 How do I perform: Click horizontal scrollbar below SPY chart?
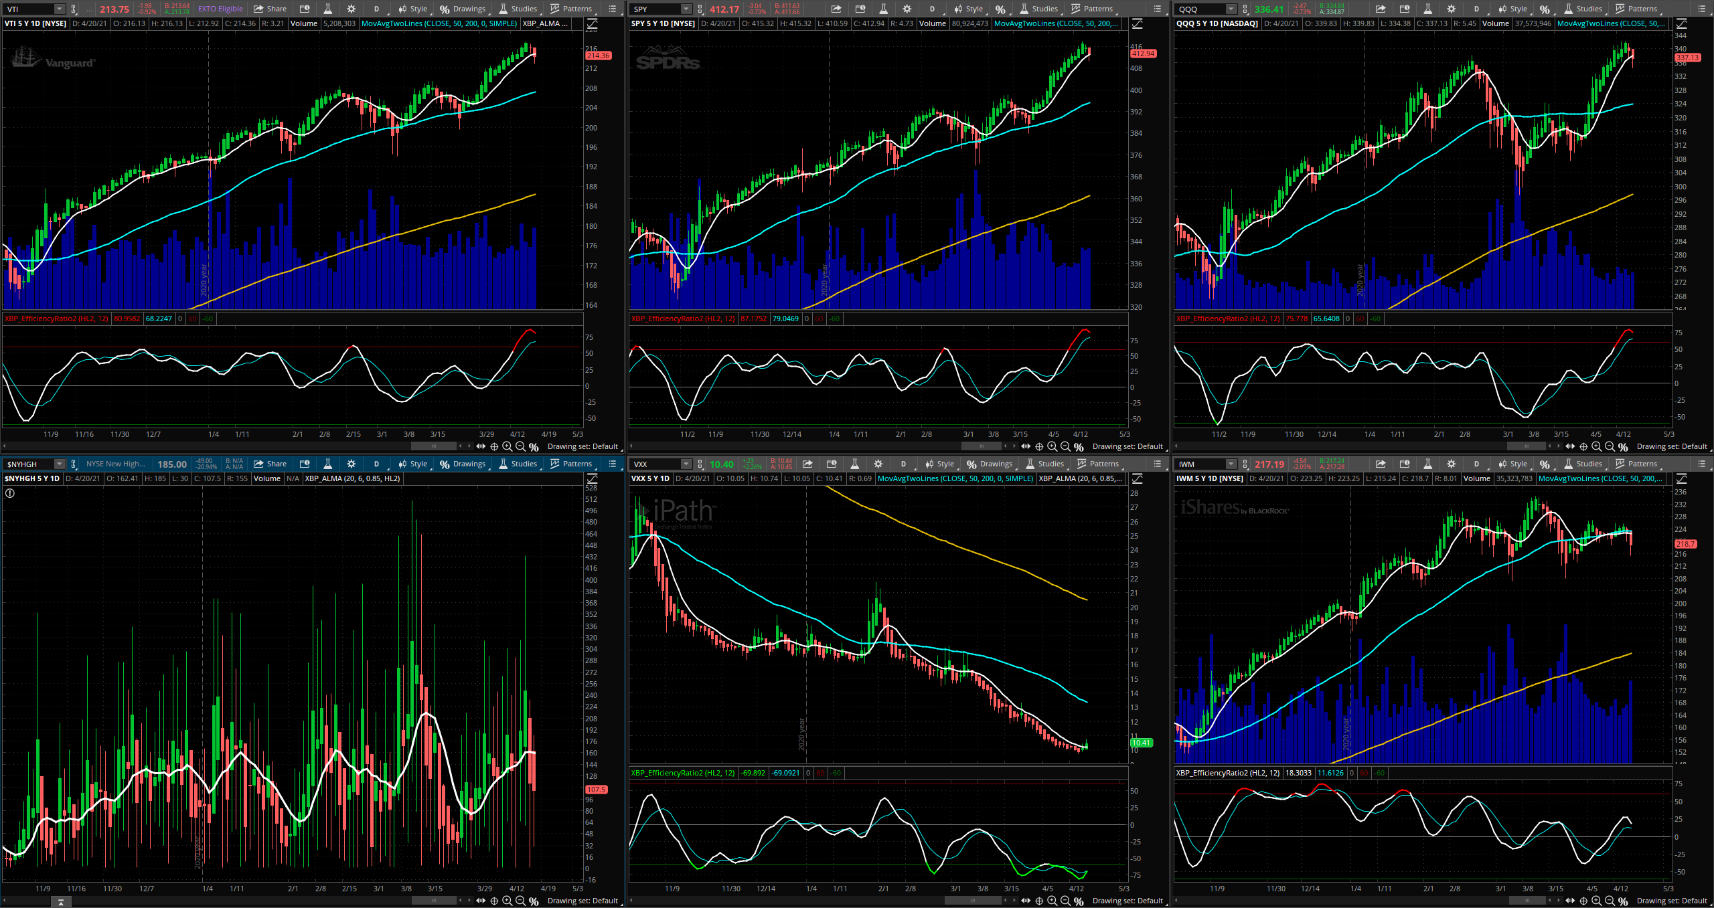(981, 446)
